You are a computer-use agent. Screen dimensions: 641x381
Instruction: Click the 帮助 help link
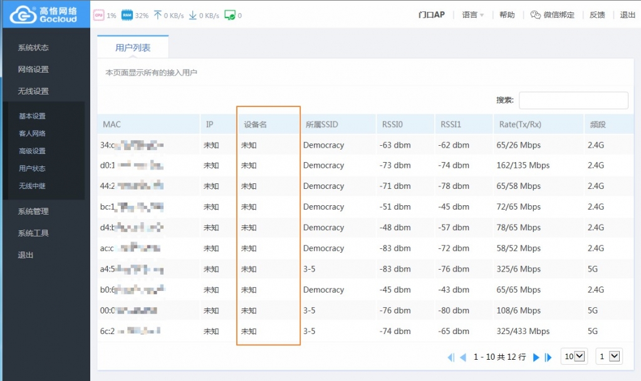pyautogui.click(x=507, y=15)
